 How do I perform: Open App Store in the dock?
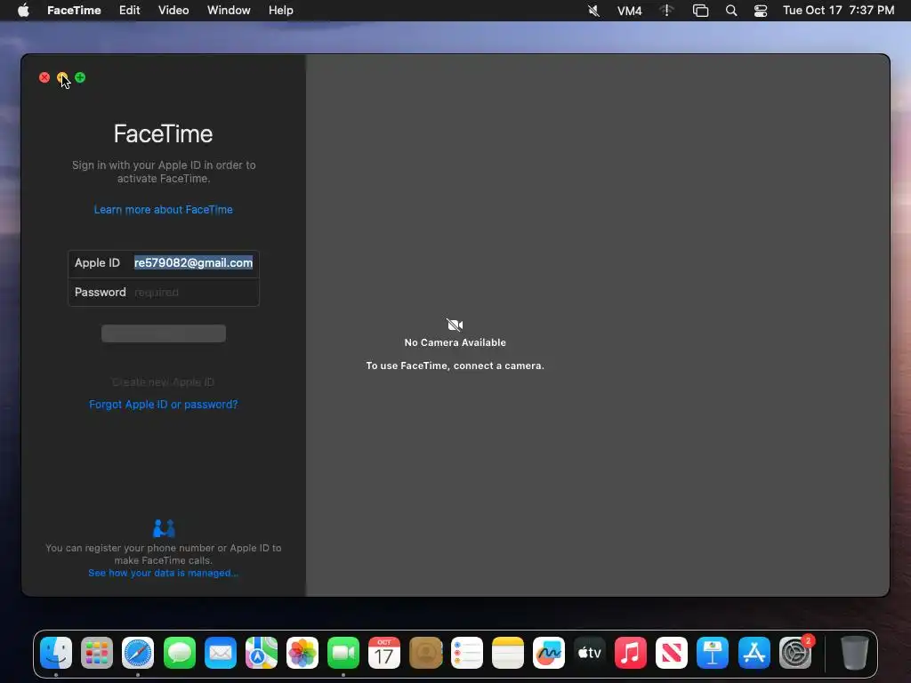click(754, 653)
